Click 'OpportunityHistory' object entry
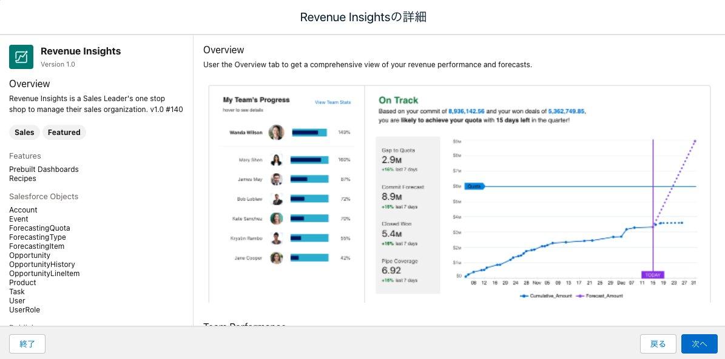Screen dimensions: 725x359 (42, 265)
